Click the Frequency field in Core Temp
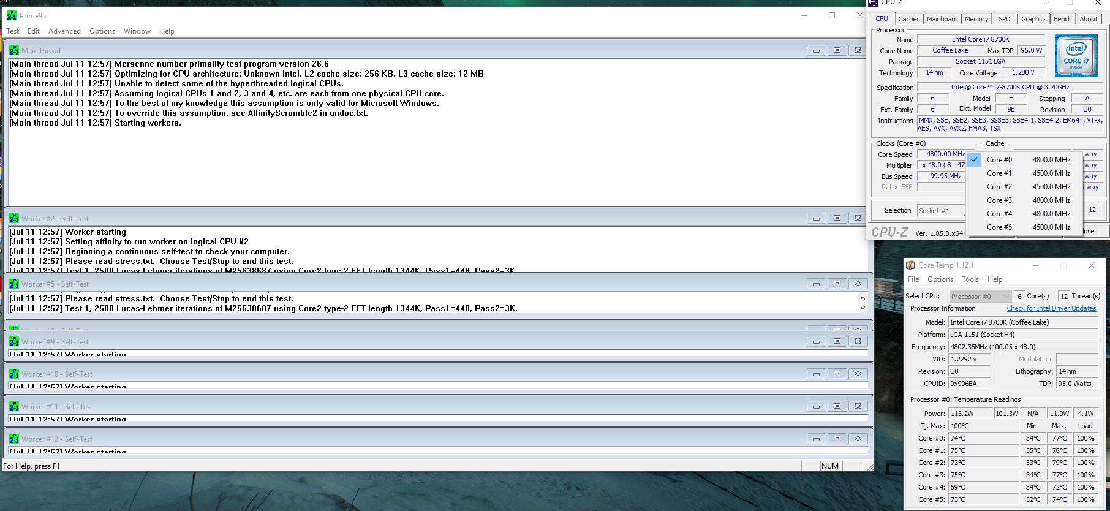This screenshot has height=511, width=1110. click(1024, 347)
